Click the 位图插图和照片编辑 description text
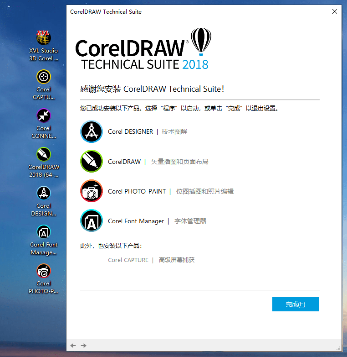Screen dimensions: 347x357 (x=205, y=191)
